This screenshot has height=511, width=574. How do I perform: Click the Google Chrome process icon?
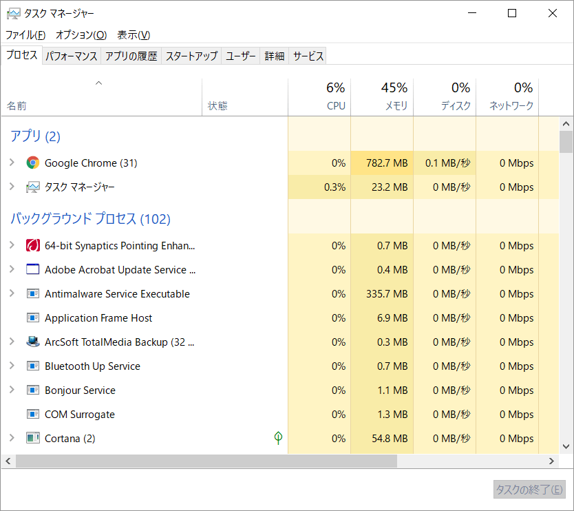pos(32,163)
